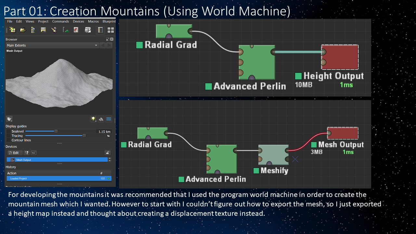Click the Devices Edit button
This screenshot has width=416, height=234.
click(15, 153)
